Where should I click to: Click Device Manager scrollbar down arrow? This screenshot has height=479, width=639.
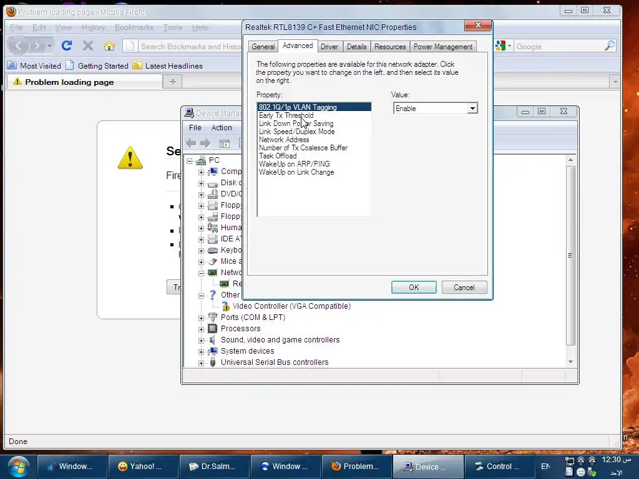point(570,362)
